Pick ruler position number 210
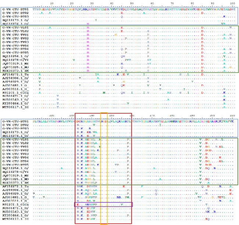239x225 pixels. [x=232, y=115]
